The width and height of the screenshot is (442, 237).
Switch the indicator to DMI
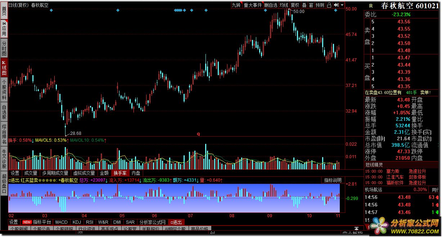point(117,222)
